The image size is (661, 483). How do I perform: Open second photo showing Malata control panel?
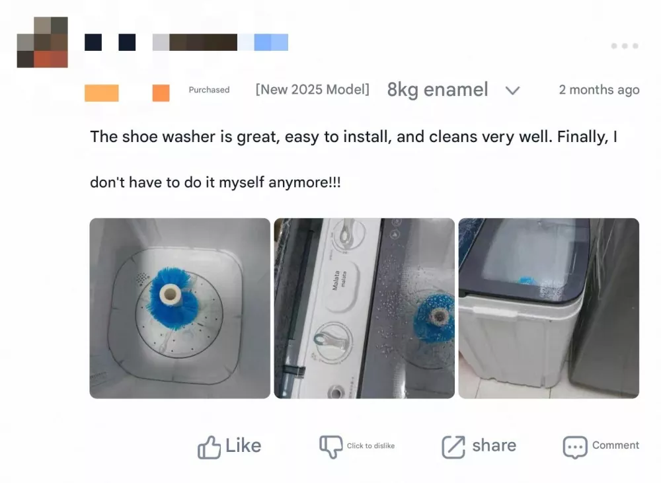[x=364, y=308]
